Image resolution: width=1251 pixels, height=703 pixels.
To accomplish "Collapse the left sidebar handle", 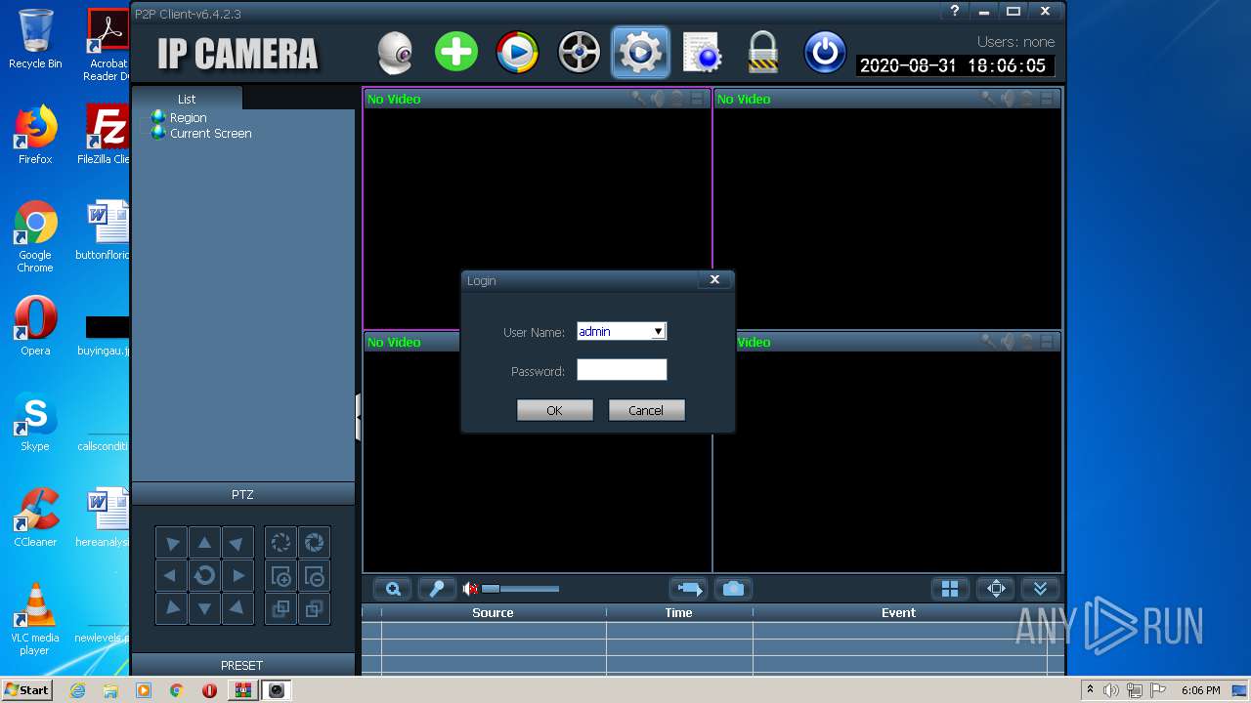I will tap(359, 418).
